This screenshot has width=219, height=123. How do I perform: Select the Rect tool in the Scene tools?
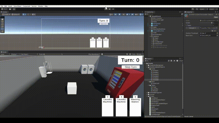(2, 29)
